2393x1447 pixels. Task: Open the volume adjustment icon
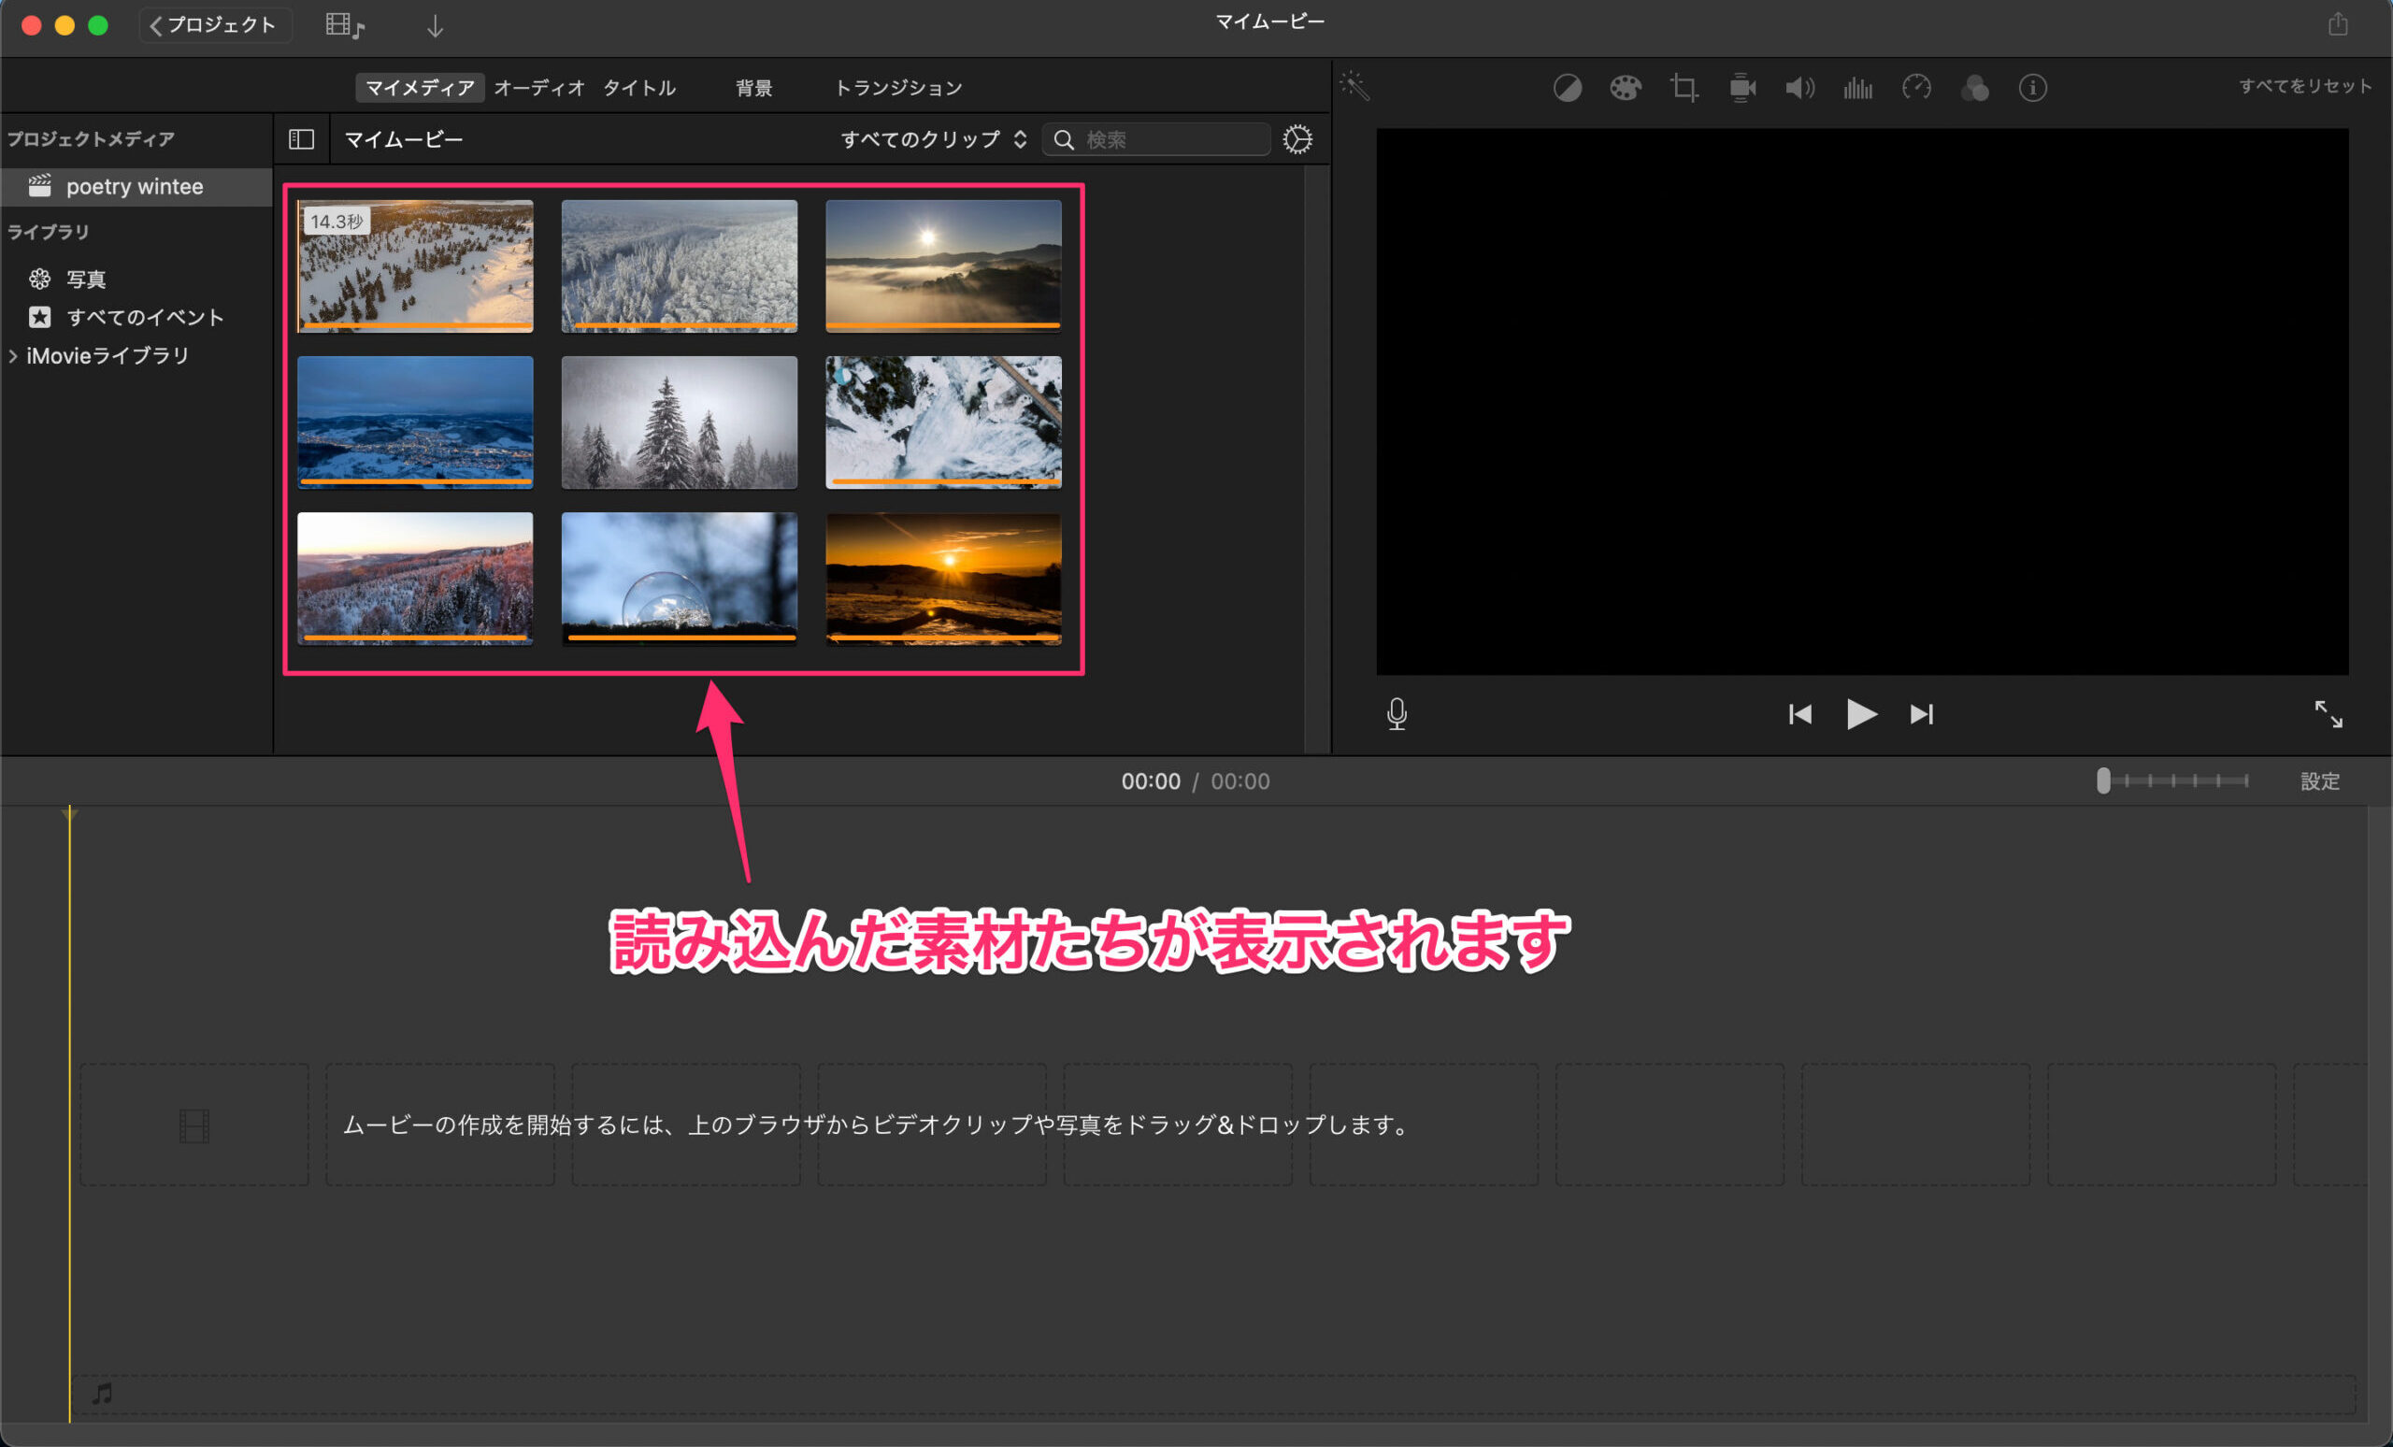pyautogui.click(x=1798, y=89)
